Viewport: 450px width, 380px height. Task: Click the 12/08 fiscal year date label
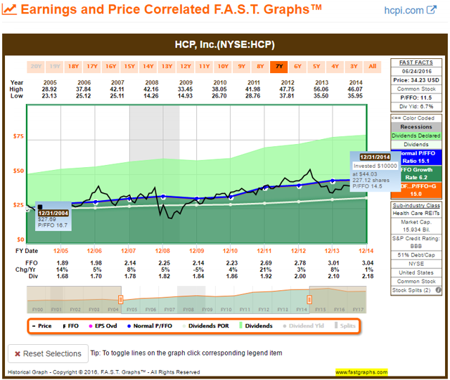[x=162, y=251]
